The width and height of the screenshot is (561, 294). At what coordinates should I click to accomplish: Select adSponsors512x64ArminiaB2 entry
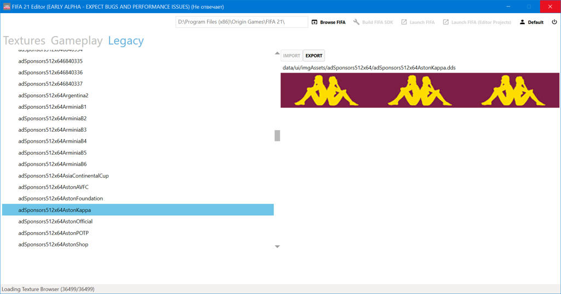coord(52,118)
